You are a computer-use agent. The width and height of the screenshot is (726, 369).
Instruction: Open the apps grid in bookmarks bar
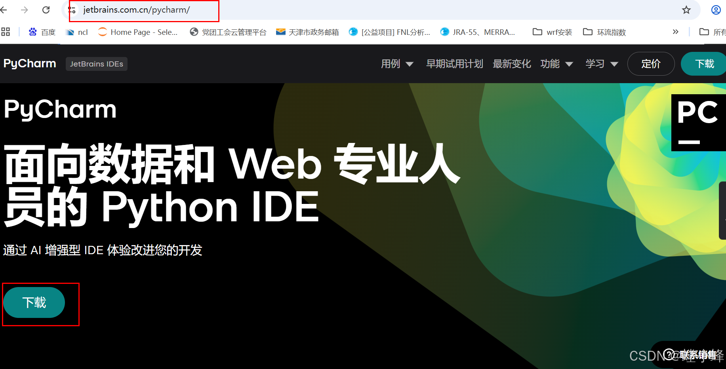pyautogui.click(x=6, y=32)
